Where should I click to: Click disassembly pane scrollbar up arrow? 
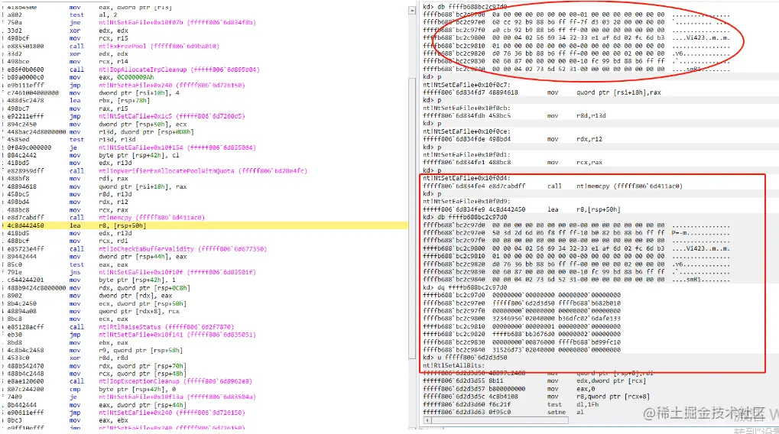412,11
